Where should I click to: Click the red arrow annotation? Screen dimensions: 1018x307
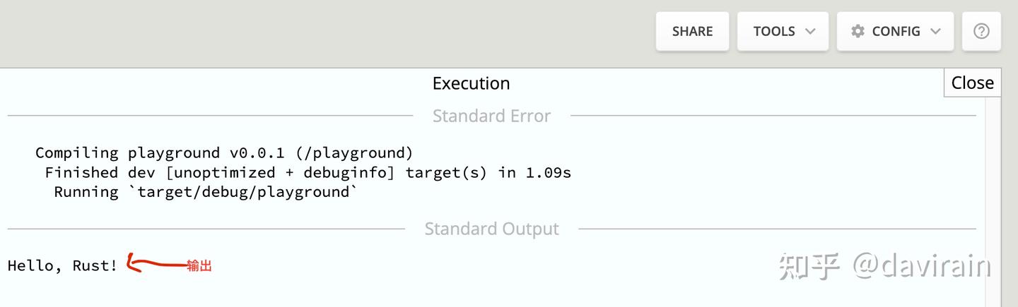156,265
